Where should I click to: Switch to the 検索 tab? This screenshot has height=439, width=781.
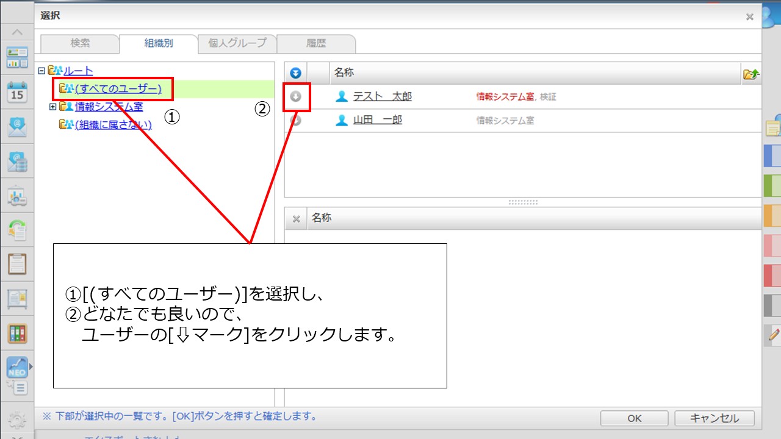(x=80, y=43)
